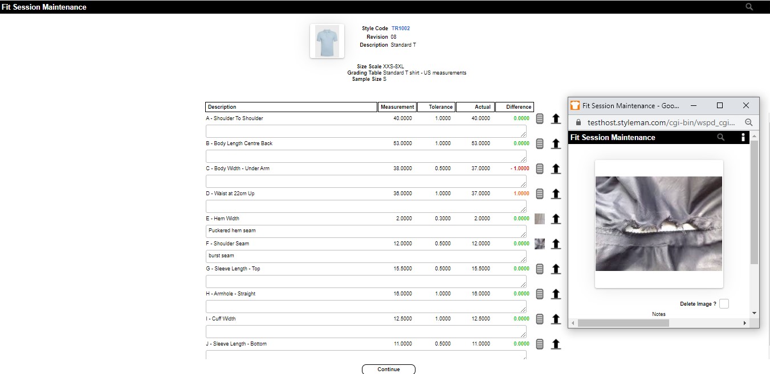Click the Difference column header
This screenshot has height=374, width=770.
pyautogui.click(x=514, y=107)
